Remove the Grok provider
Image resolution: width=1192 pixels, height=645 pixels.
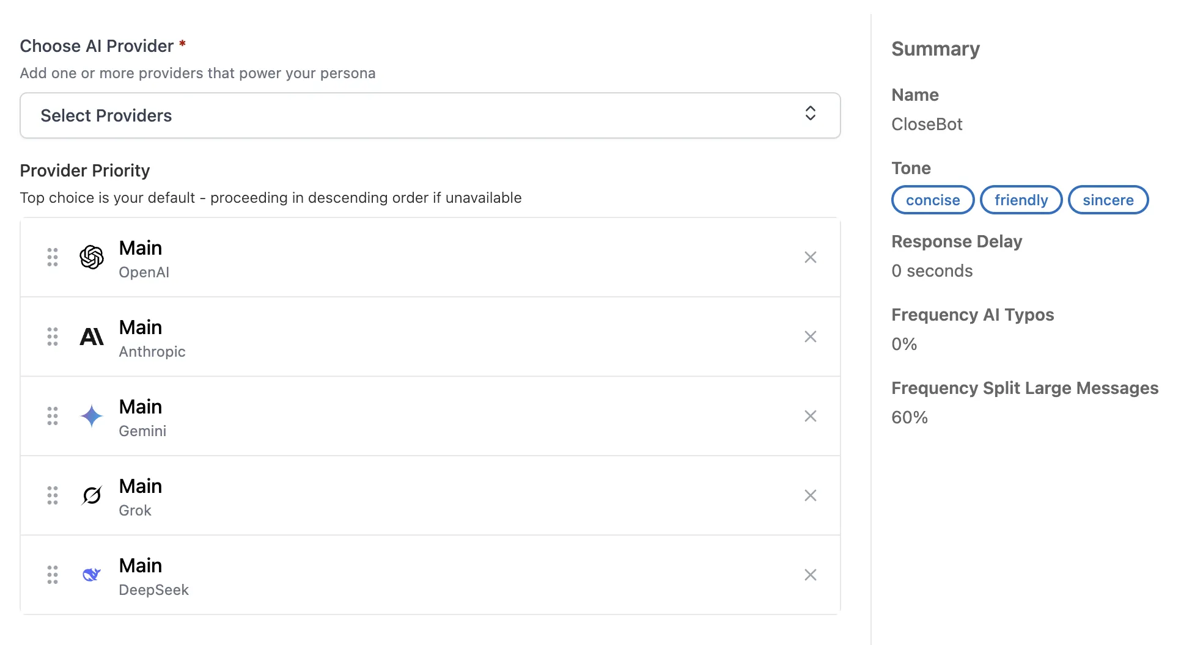tap(810, 495)
